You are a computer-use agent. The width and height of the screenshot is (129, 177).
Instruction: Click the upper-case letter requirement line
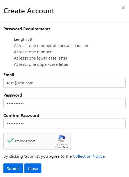[x=41, y=64]
